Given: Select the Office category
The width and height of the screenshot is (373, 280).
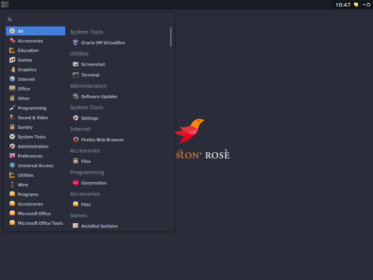Looking at the screenshot, I should (x=35, y=89).
